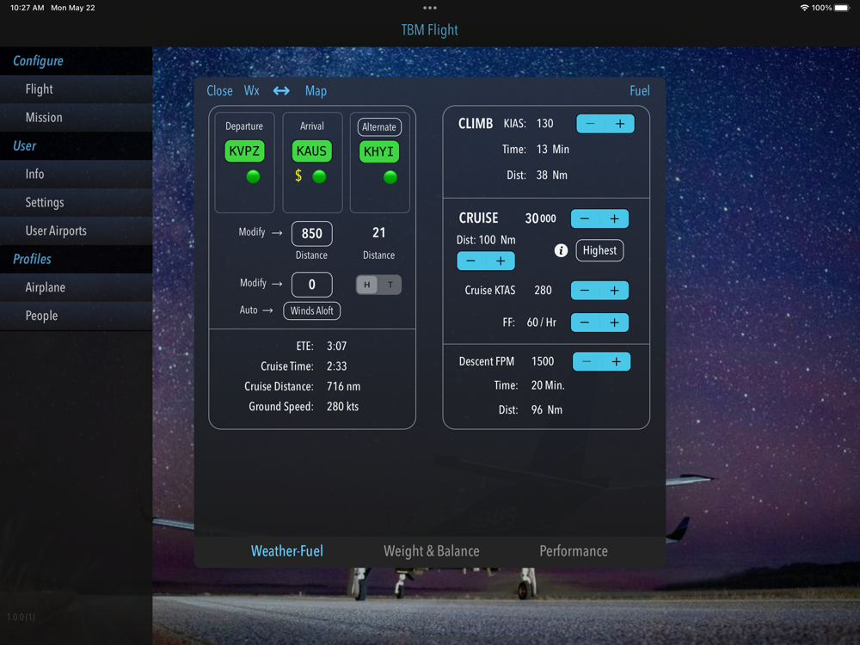Screen dimensions: 860x645
Task: Increase Descent FPM with plus button
Action: 616,361
